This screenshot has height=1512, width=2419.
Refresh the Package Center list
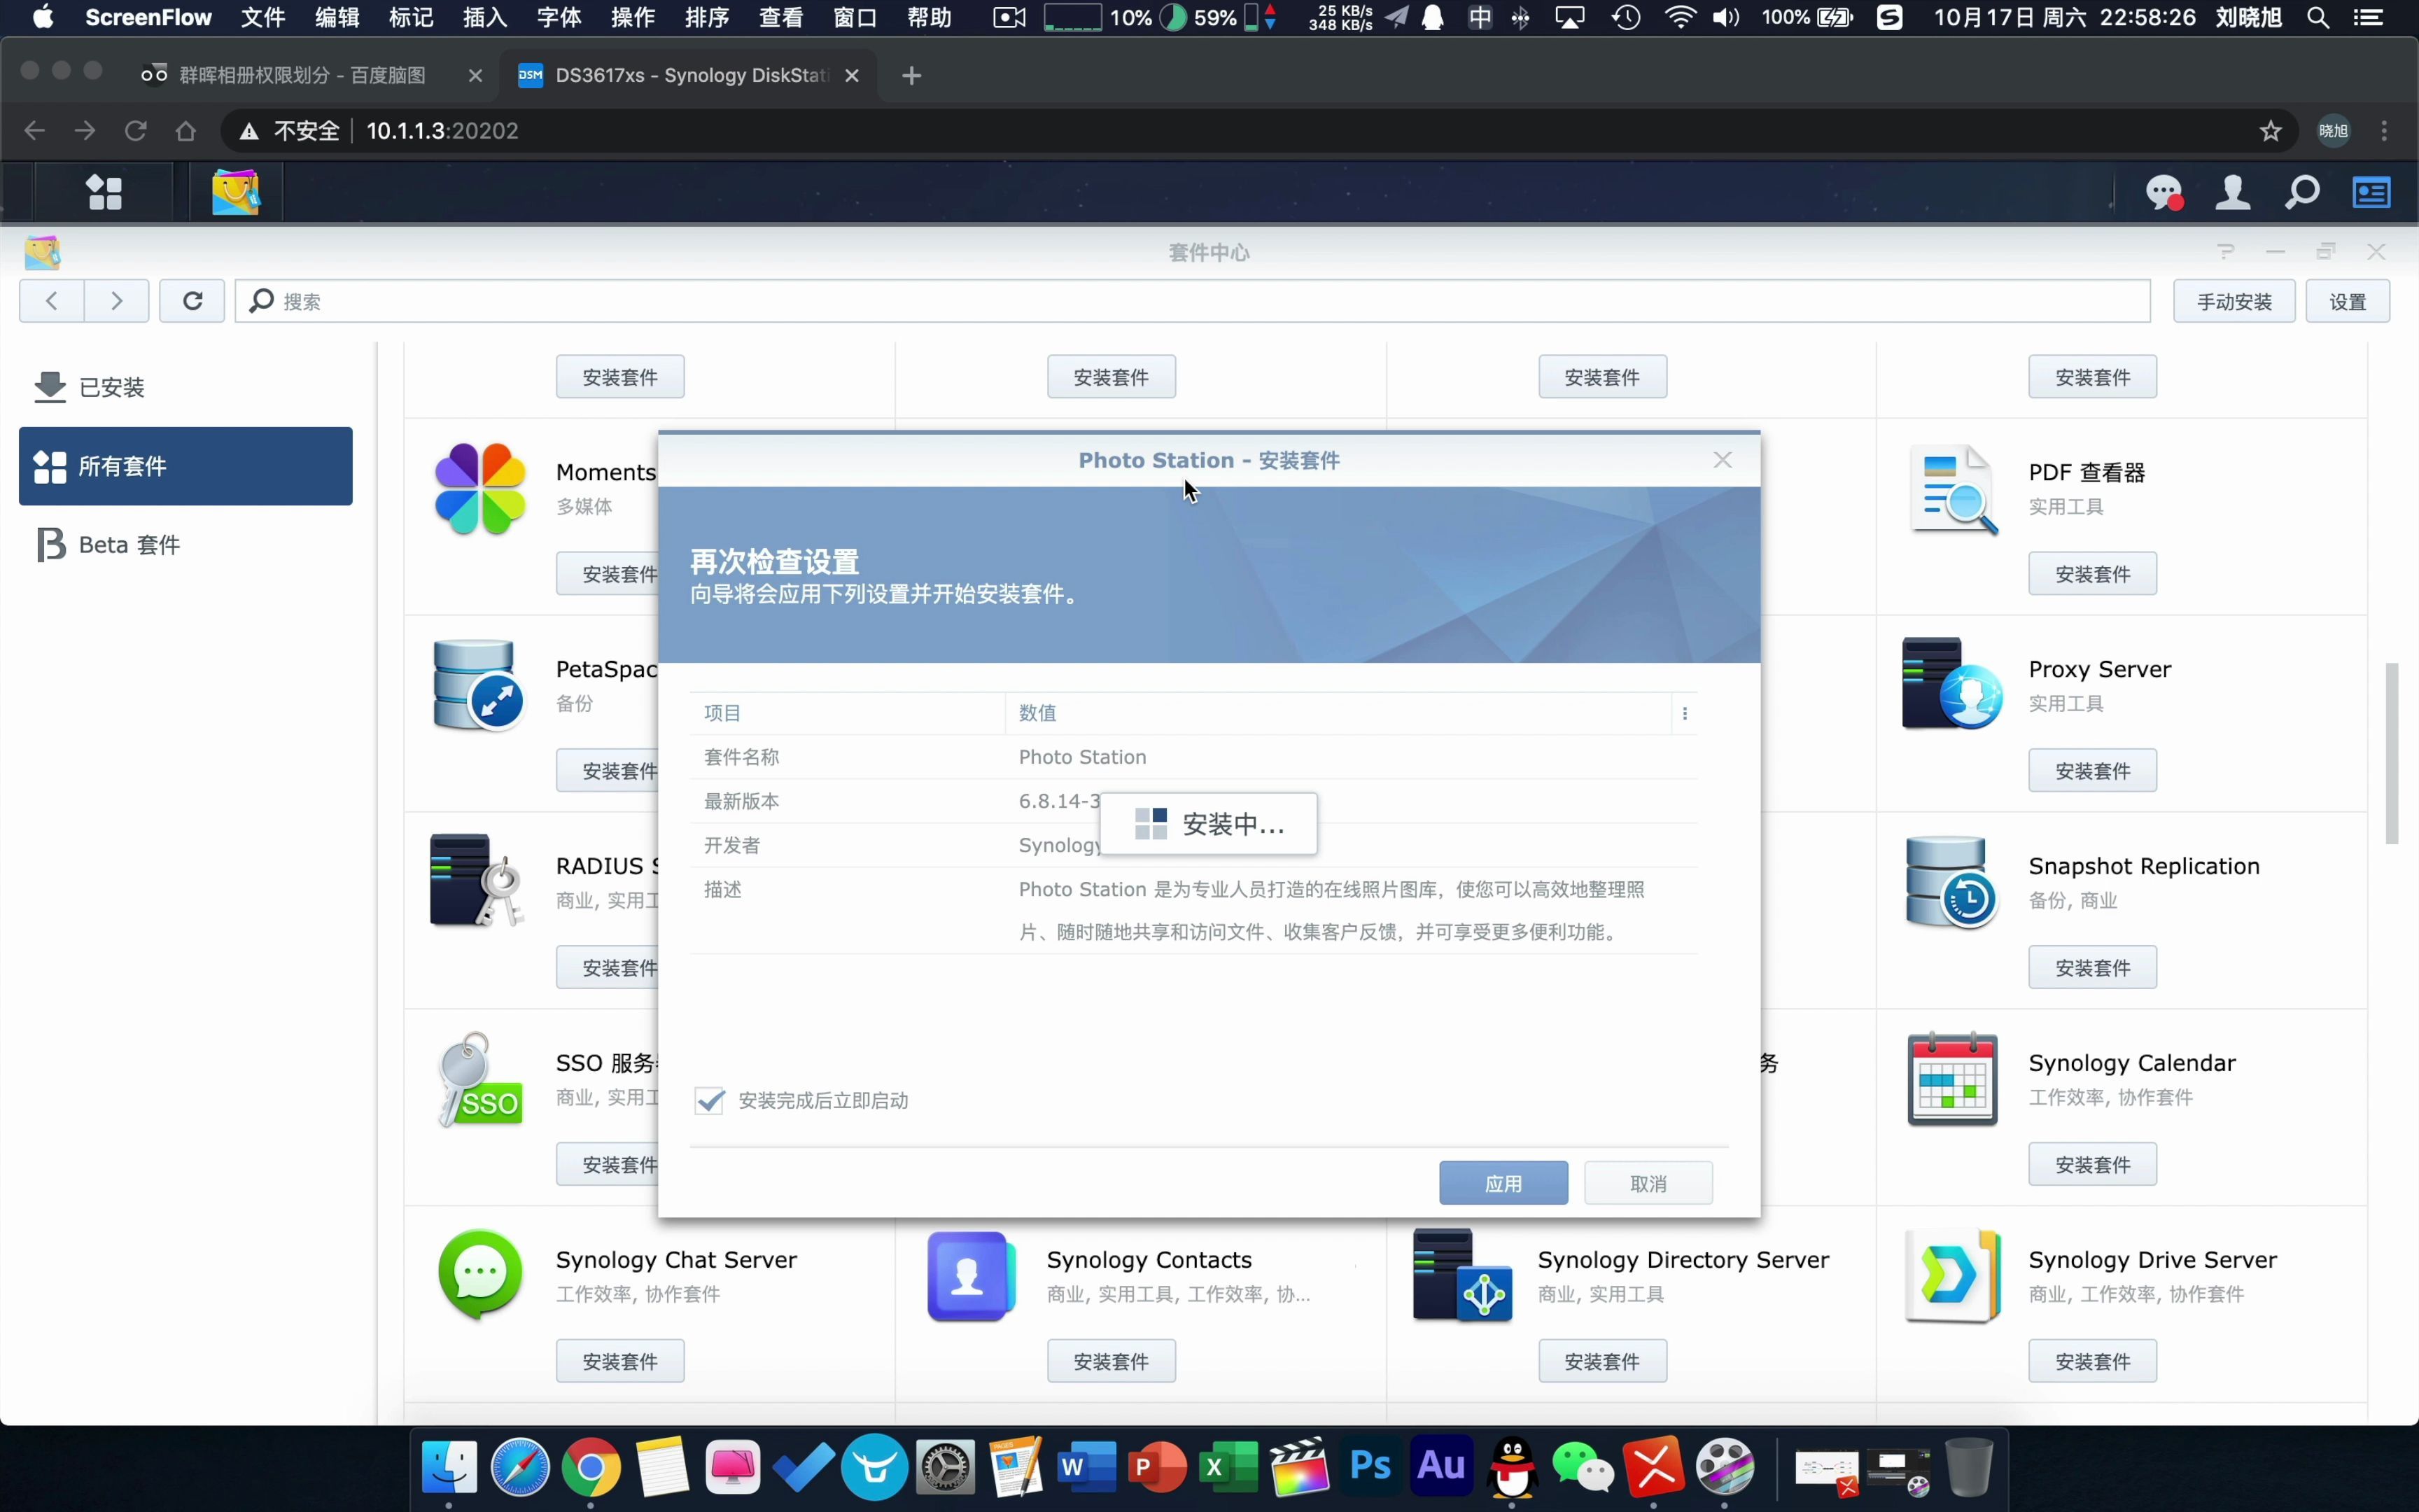tap(192, 301)
